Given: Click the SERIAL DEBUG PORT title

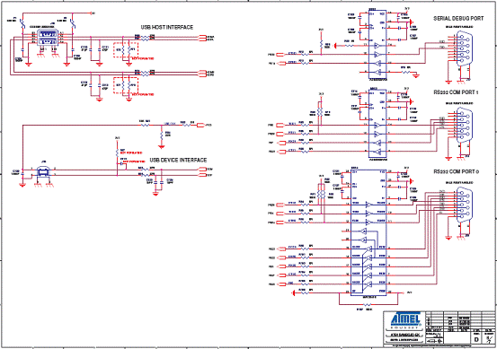Looking at the screenshot, I should coord(458,19).
